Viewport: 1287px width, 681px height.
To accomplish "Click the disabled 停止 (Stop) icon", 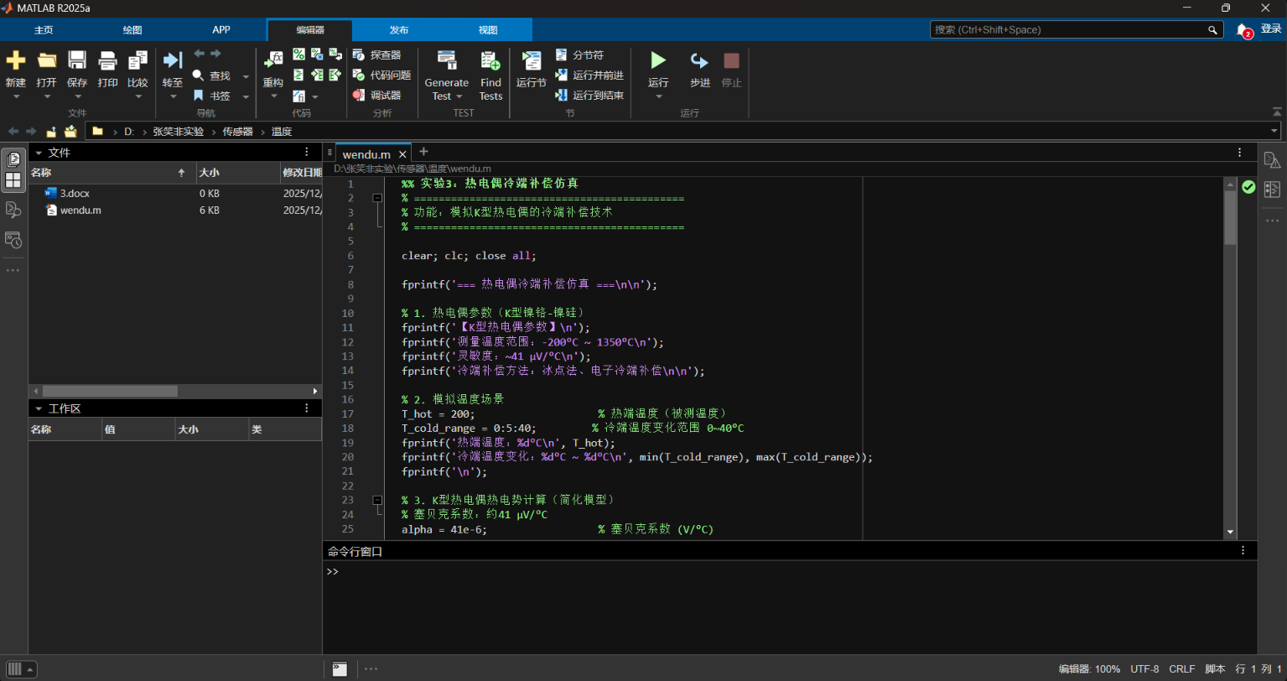I will 732,60.
